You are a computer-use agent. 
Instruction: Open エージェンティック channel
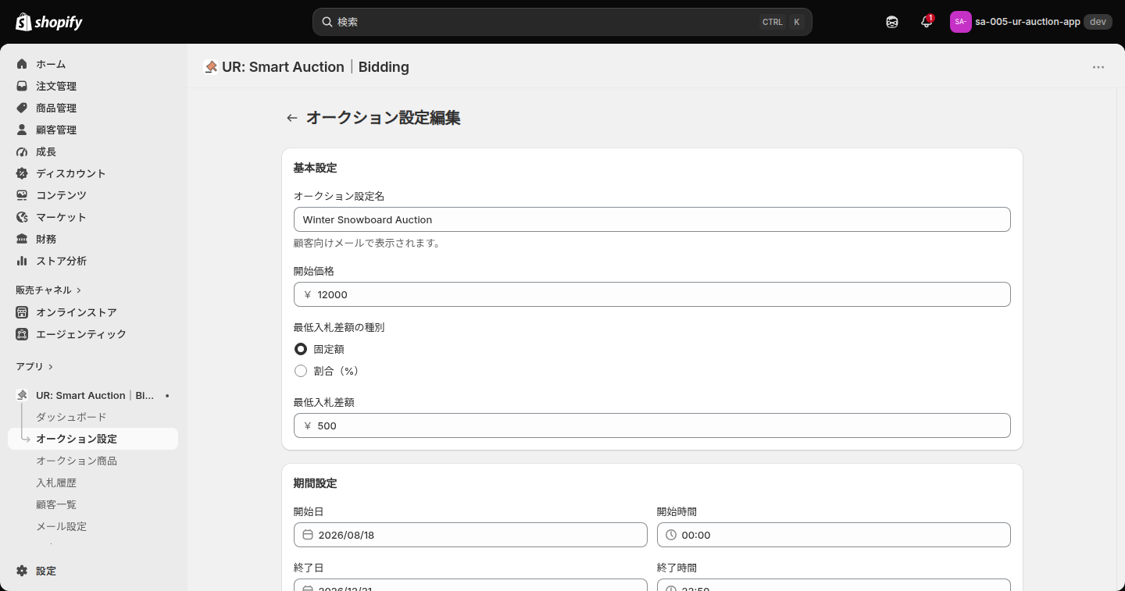coord(93,334)
